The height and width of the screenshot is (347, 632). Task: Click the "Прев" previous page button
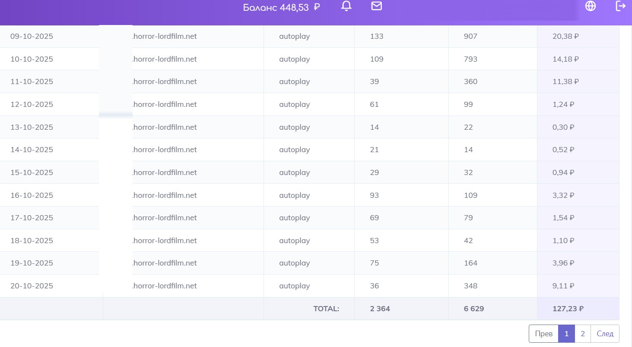tap(543, 334)
